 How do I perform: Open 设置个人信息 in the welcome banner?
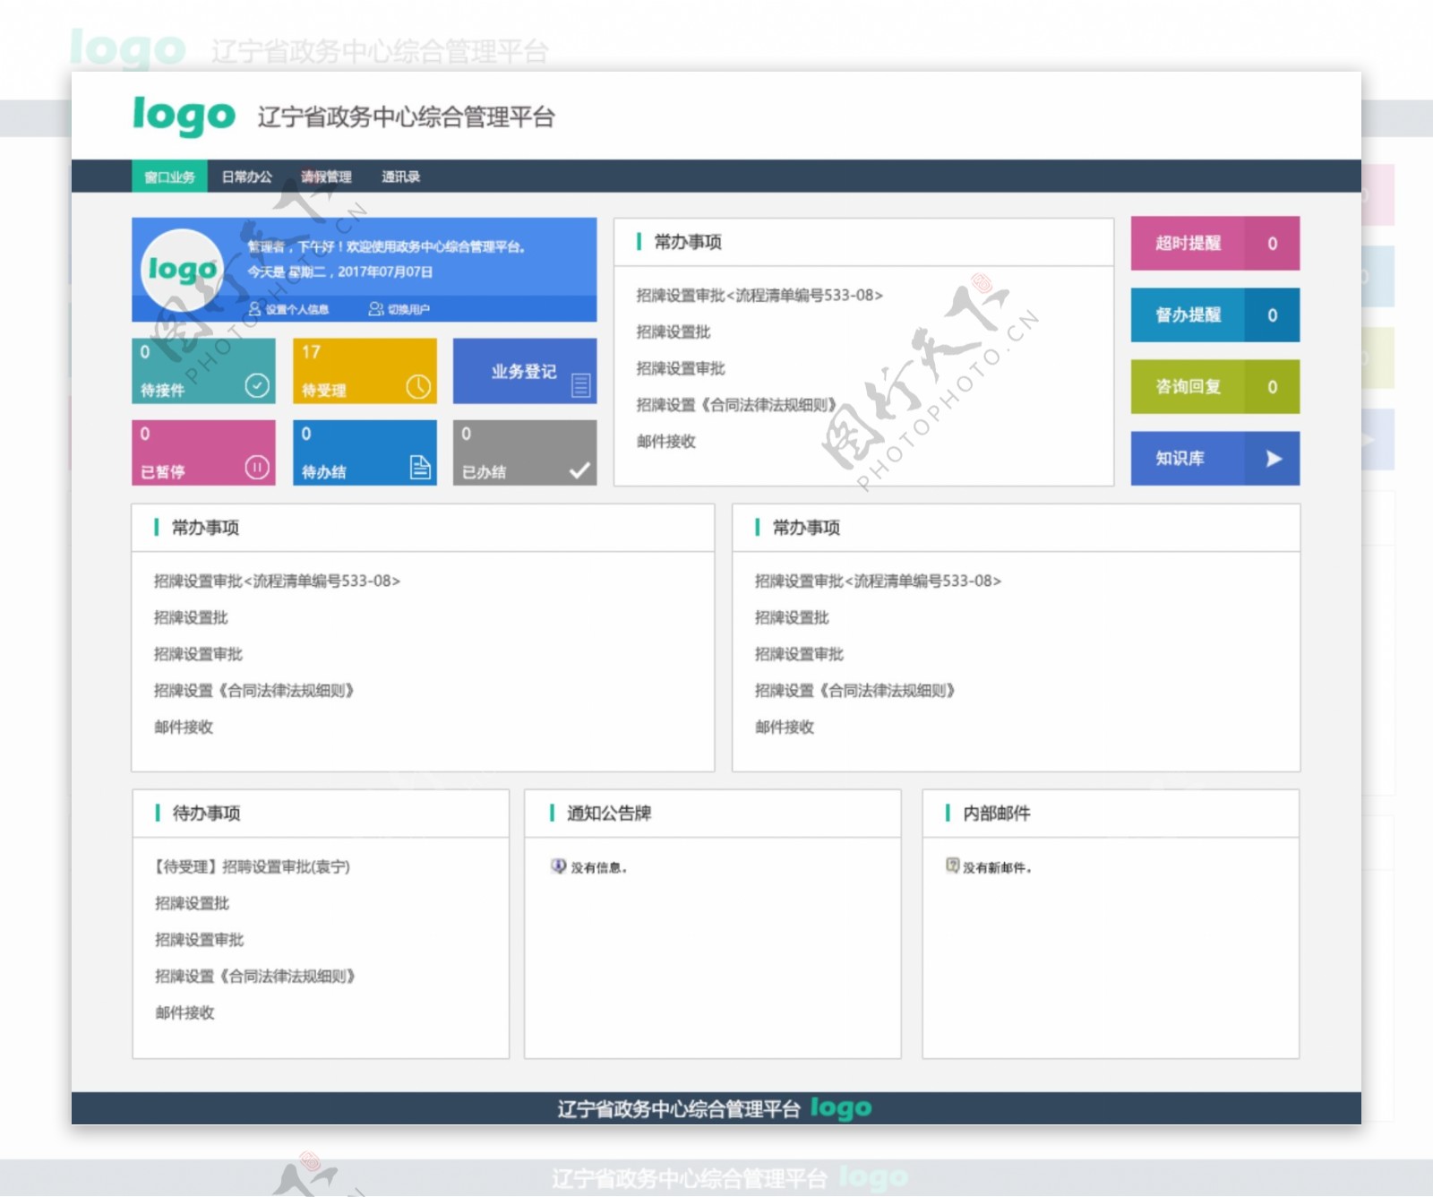pyautogui.click(x=297, y=309)
